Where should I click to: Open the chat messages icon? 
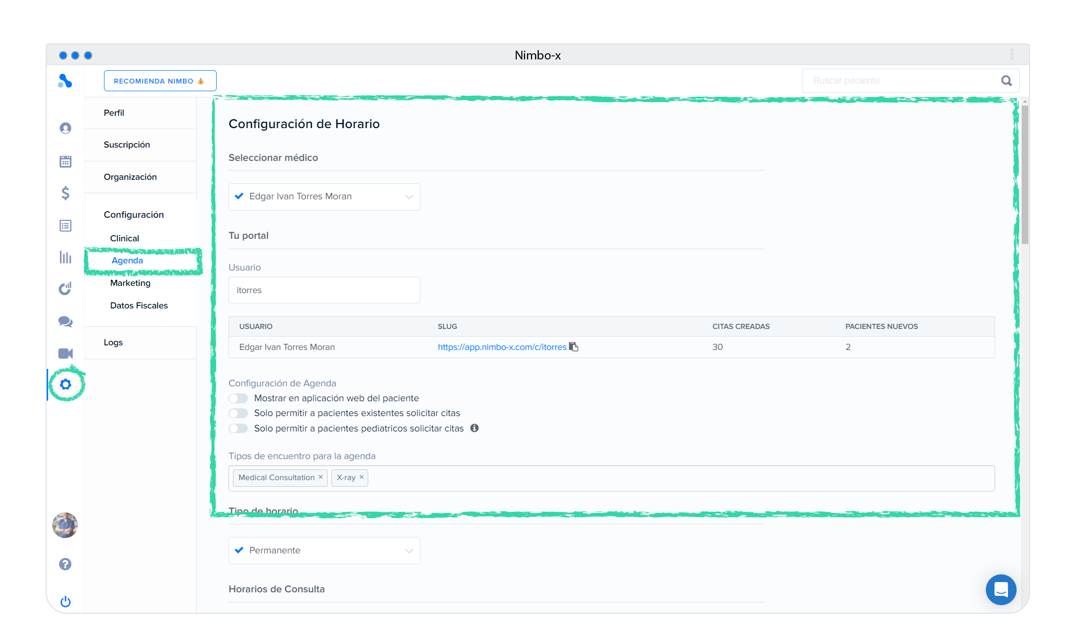[65, 321]
